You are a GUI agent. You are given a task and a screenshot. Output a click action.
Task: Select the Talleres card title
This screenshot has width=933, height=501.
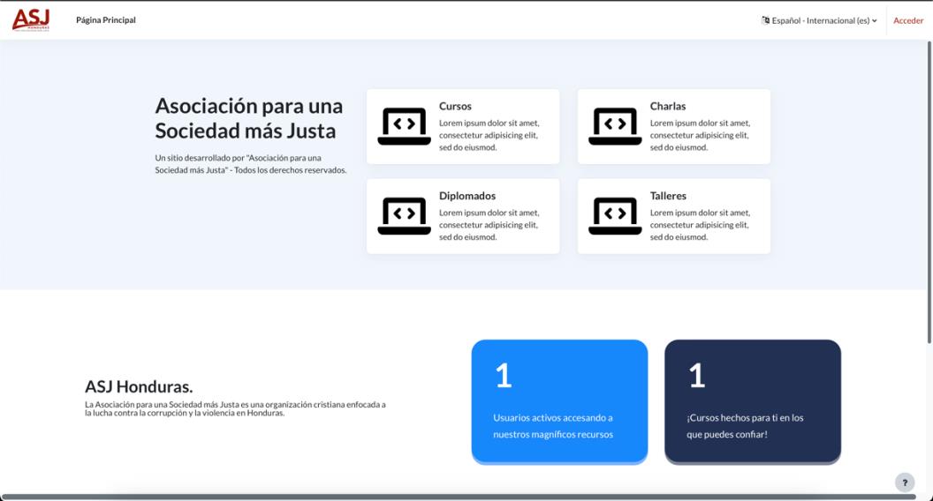point(668,196)
